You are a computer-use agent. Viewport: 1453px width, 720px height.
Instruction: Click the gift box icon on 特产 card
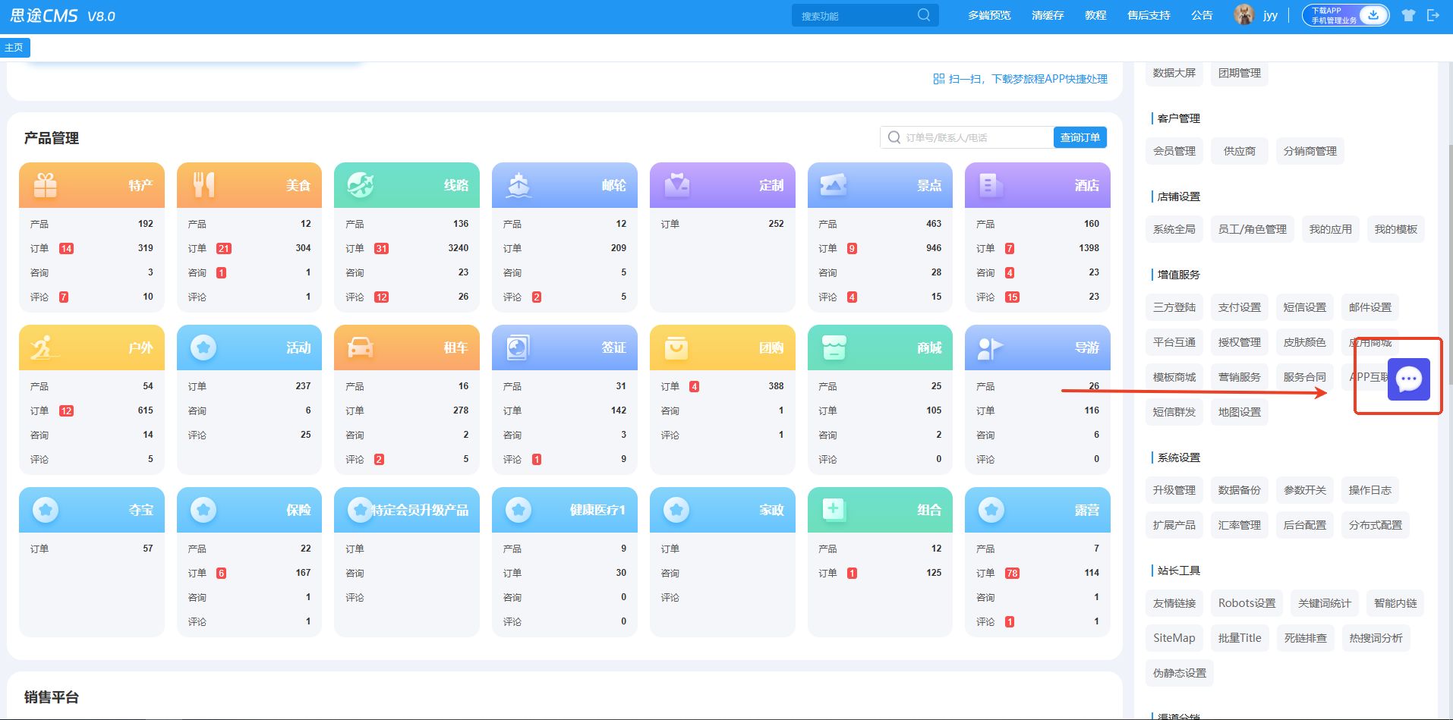(46, 185)
